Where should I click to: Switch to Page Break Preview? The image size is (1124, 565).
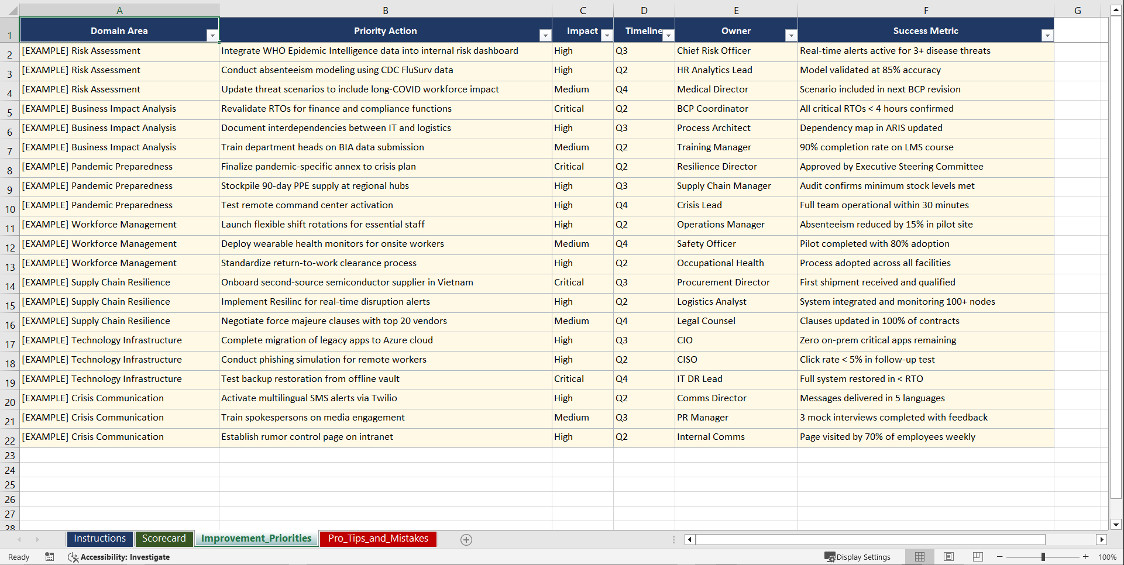point(977,557)
